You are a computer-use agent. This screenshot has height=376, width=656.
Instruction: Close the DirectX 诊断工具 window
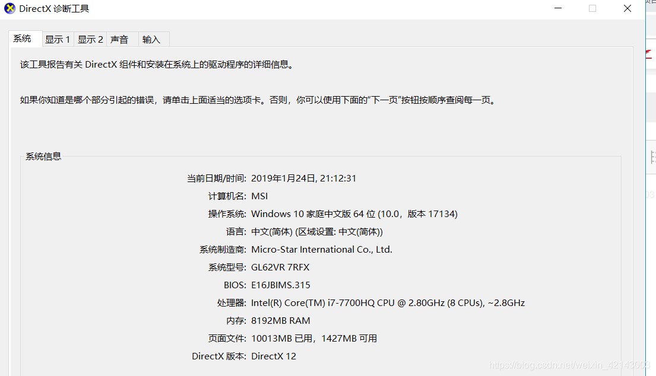tap(627, 8)
